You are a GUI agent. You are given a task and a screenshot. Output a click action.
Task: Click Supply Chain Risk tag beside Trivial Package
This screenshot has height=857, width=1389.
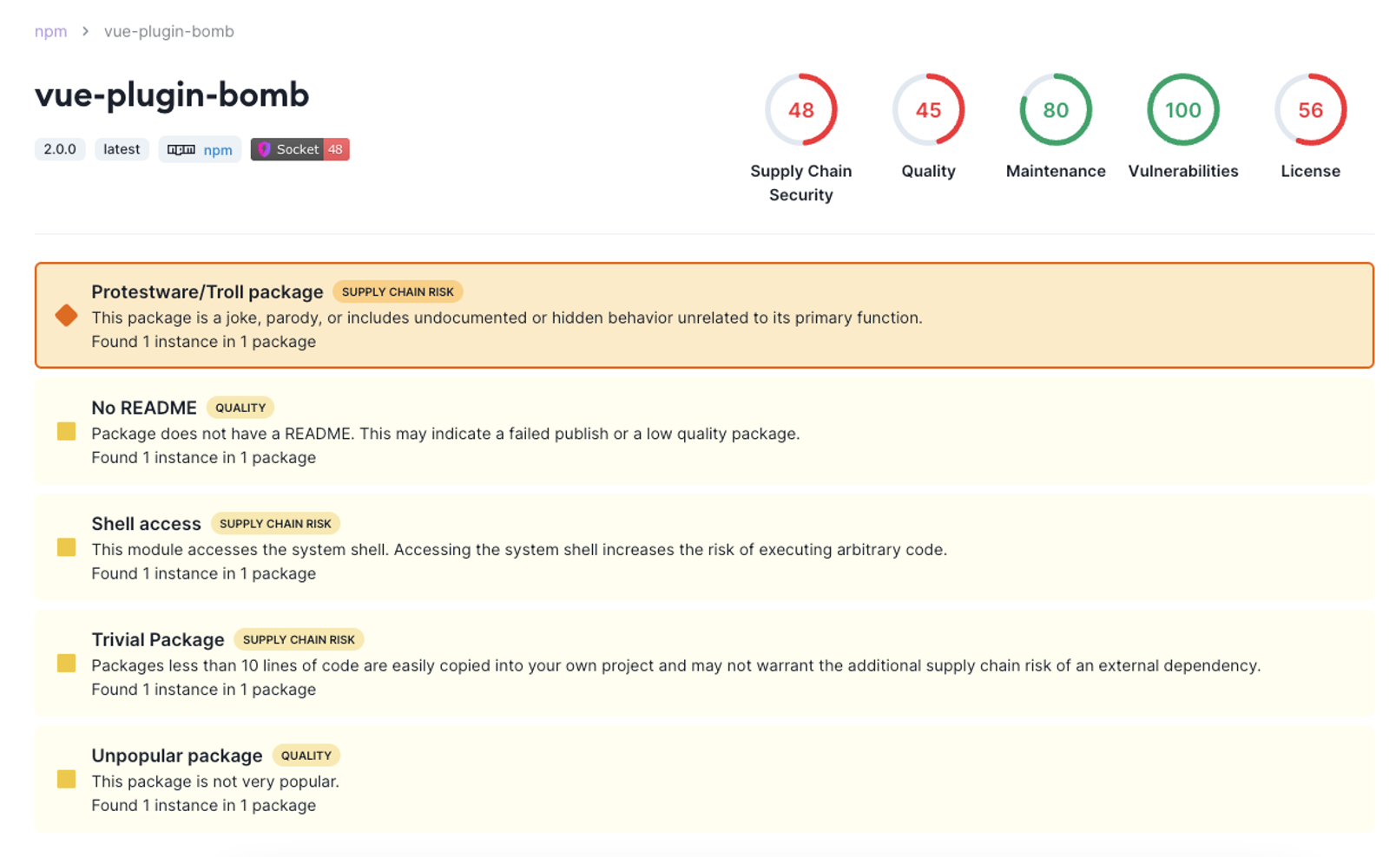point(299,639)
